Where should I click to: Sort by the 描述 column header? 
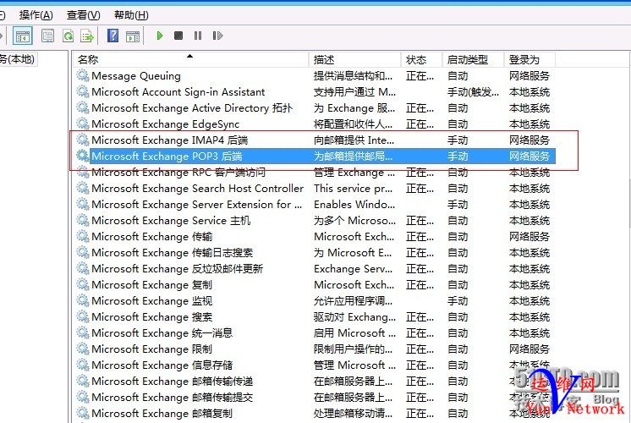point(355,59)
